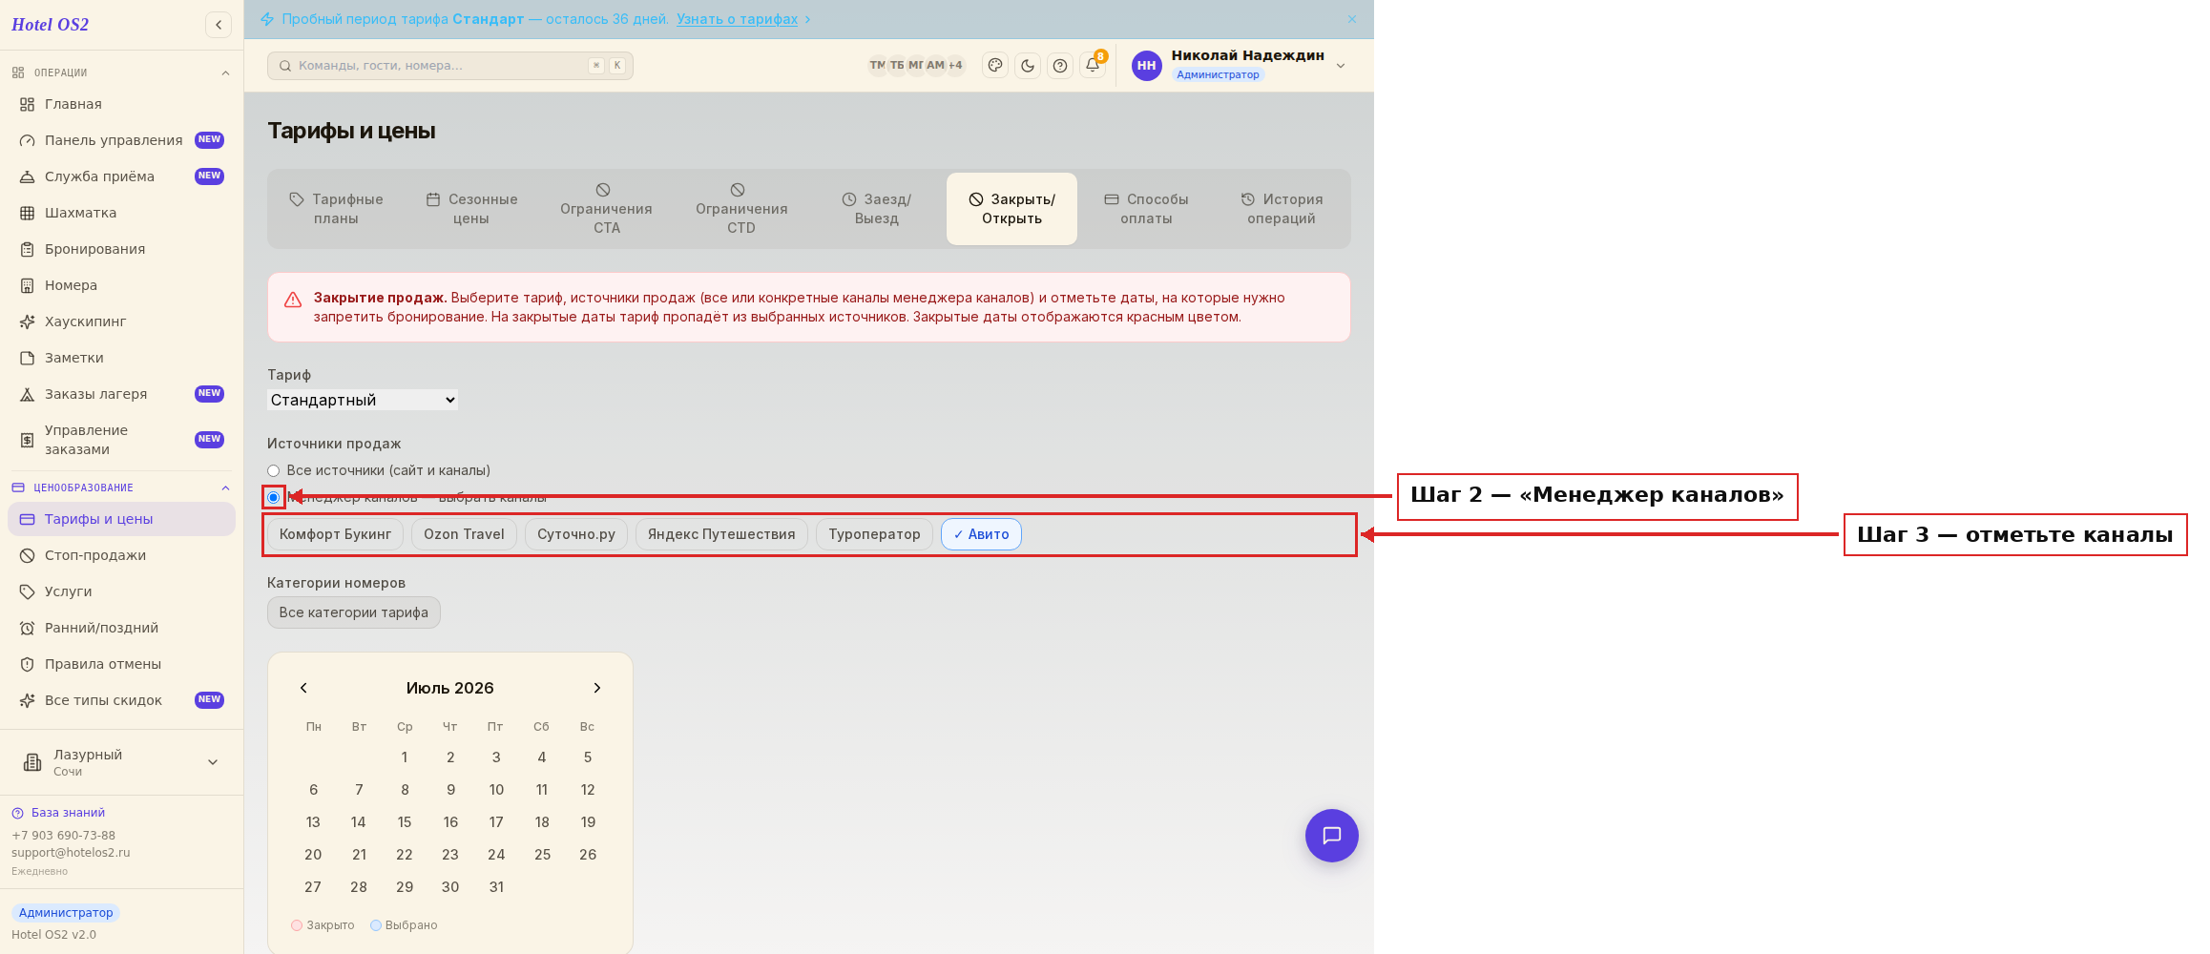The width and height of the screenshot is (2210, 954).
Task: Open notifications bell icon
Action: 1093,66
